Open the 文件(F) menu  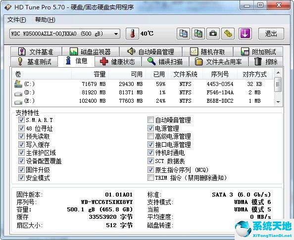[17, 20]
